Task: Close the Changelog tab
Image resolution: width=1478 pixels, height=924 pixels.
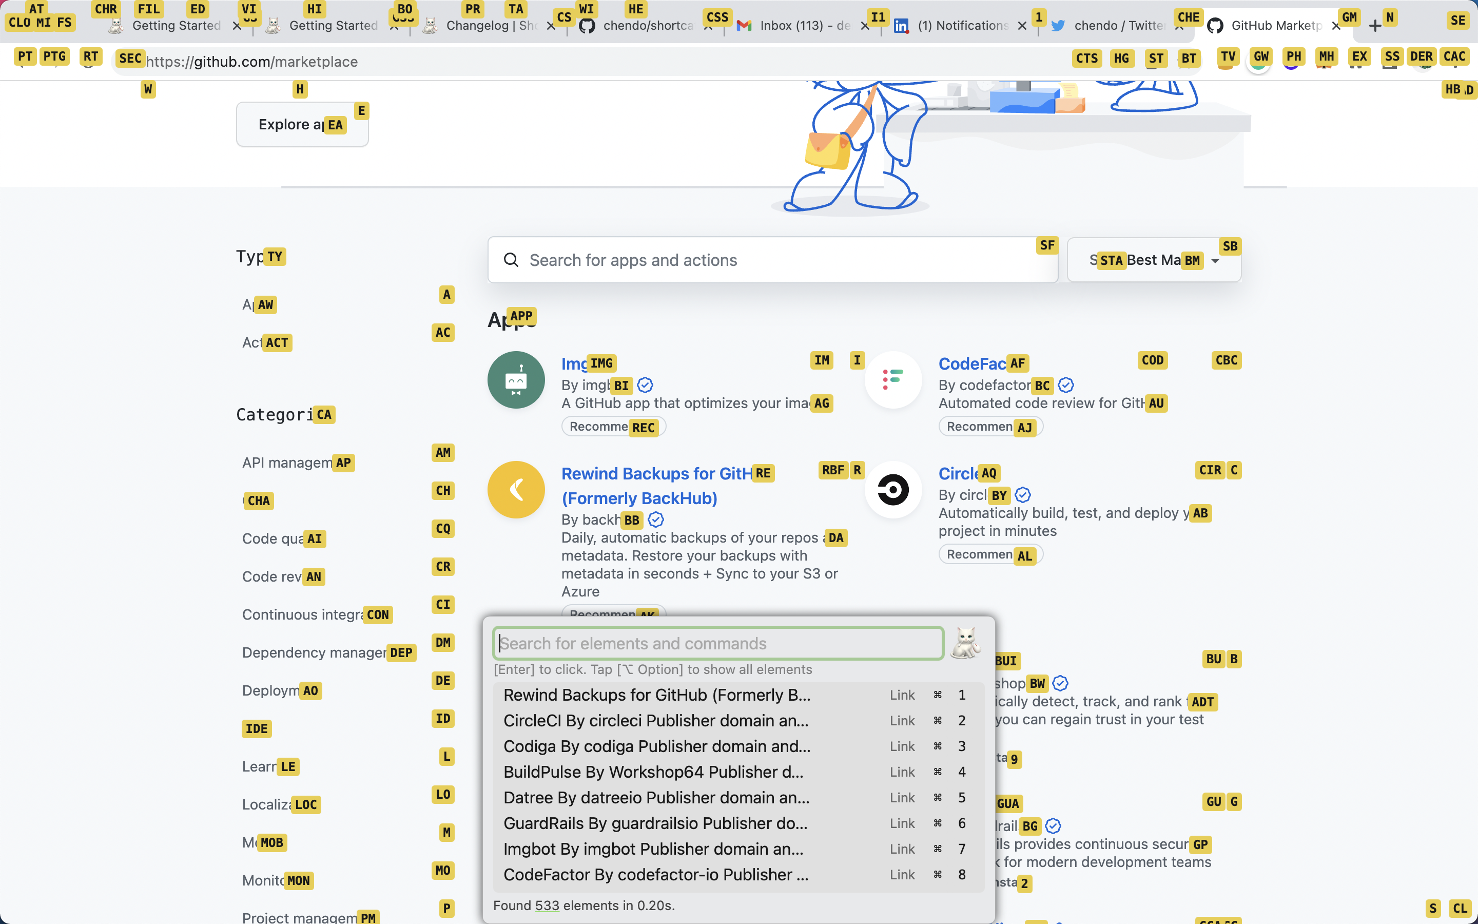Action: point(551,26)
